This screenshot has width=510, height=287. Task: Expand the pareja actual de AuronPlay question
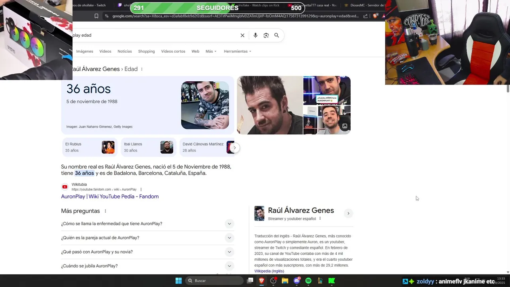(147, 238)
